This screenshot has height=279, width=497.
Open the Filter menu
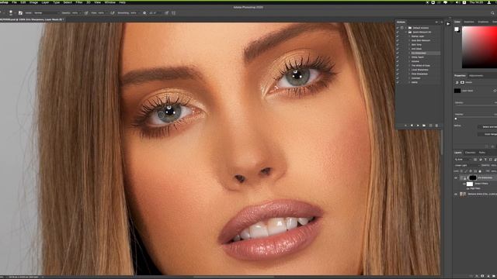79,2
